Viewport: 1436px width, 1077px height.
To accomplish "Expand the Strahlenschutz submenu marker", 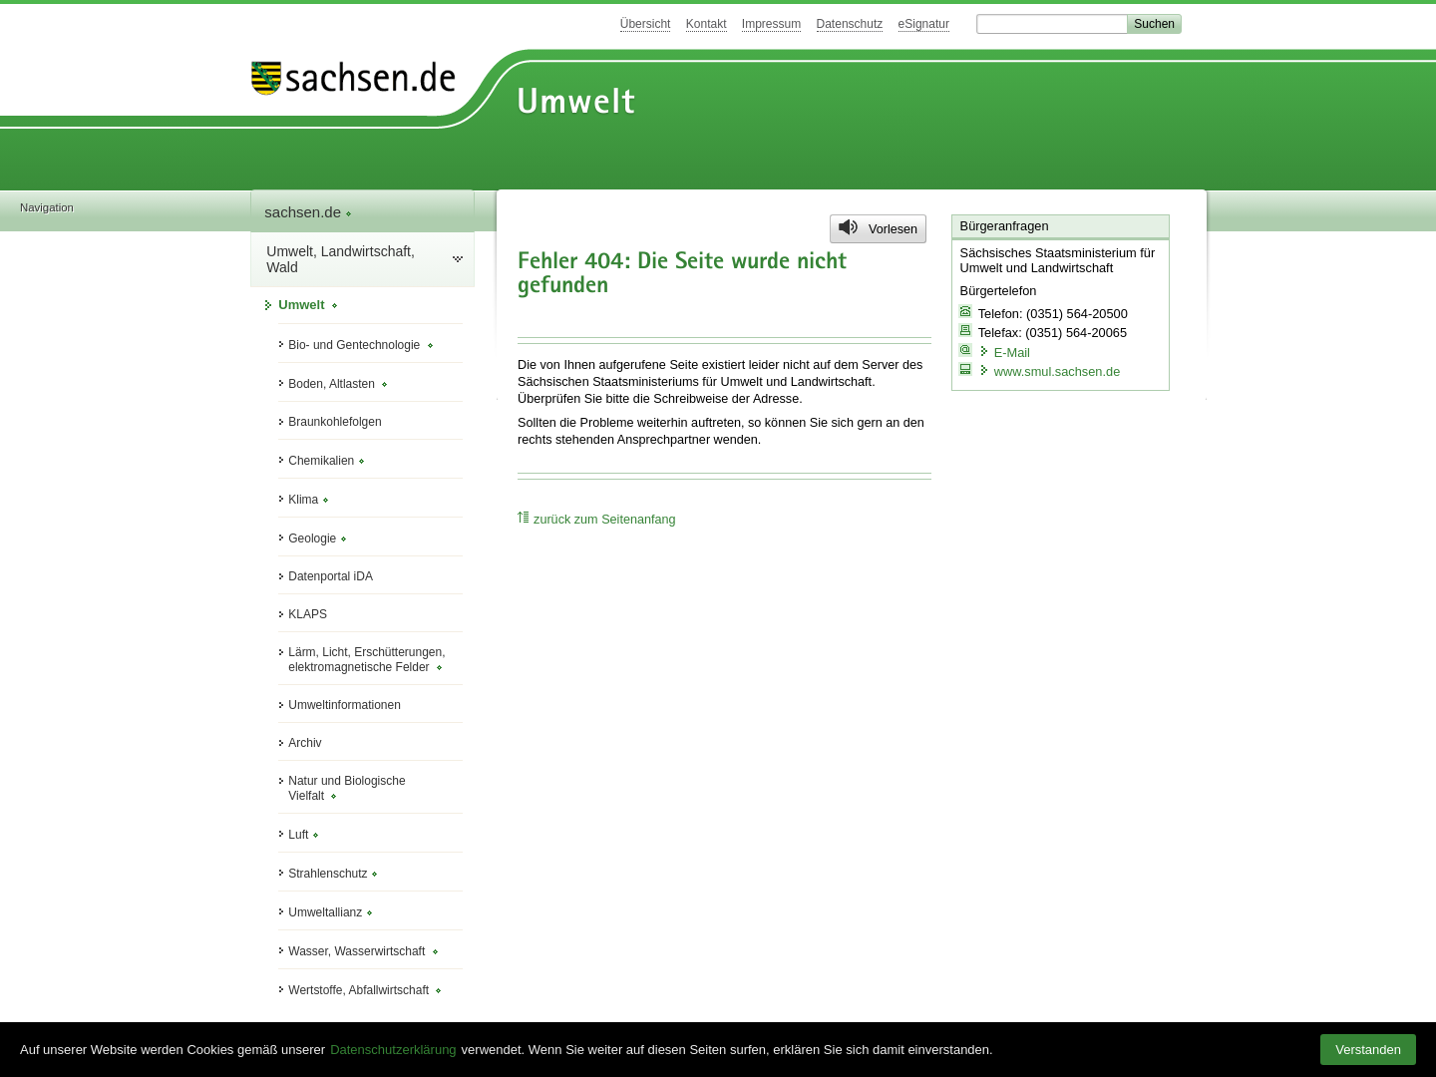I will tap(374, 875).
